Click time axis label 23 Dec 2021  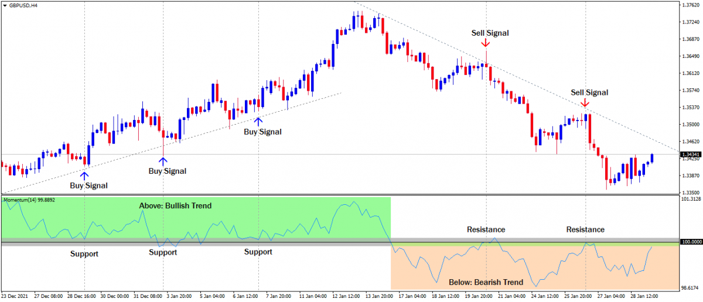click(16, 296)
